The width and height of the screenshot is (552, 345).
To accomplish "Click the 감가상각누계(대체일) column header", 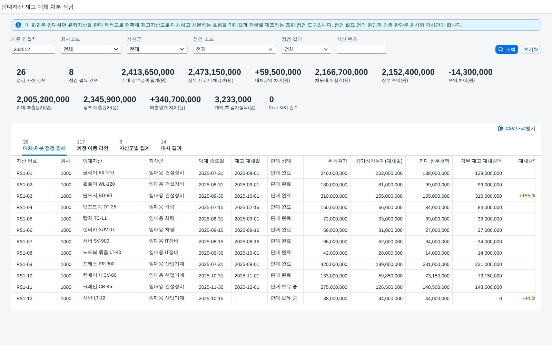I will 378,161.
